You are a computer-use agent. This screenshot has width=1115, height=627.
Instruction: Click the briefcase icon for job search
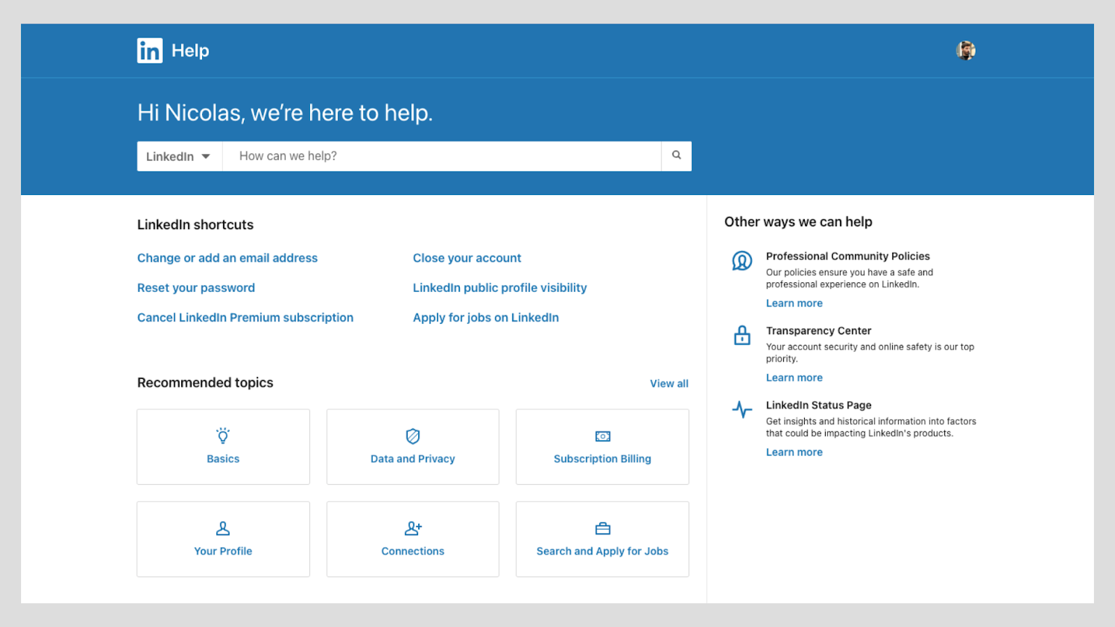603,529
